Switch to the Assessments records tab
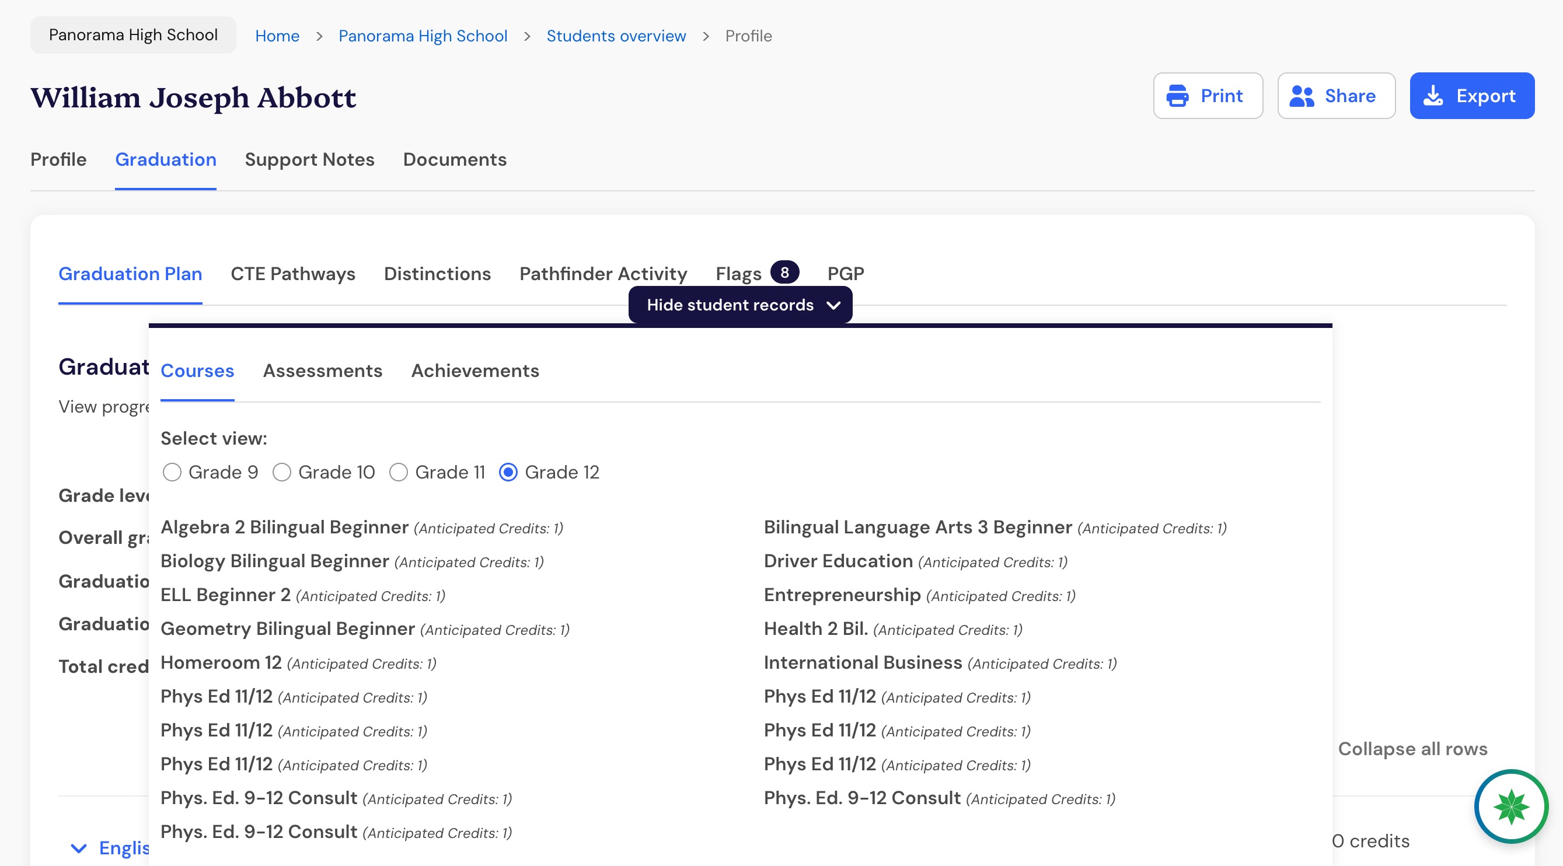 pos(323,371)
